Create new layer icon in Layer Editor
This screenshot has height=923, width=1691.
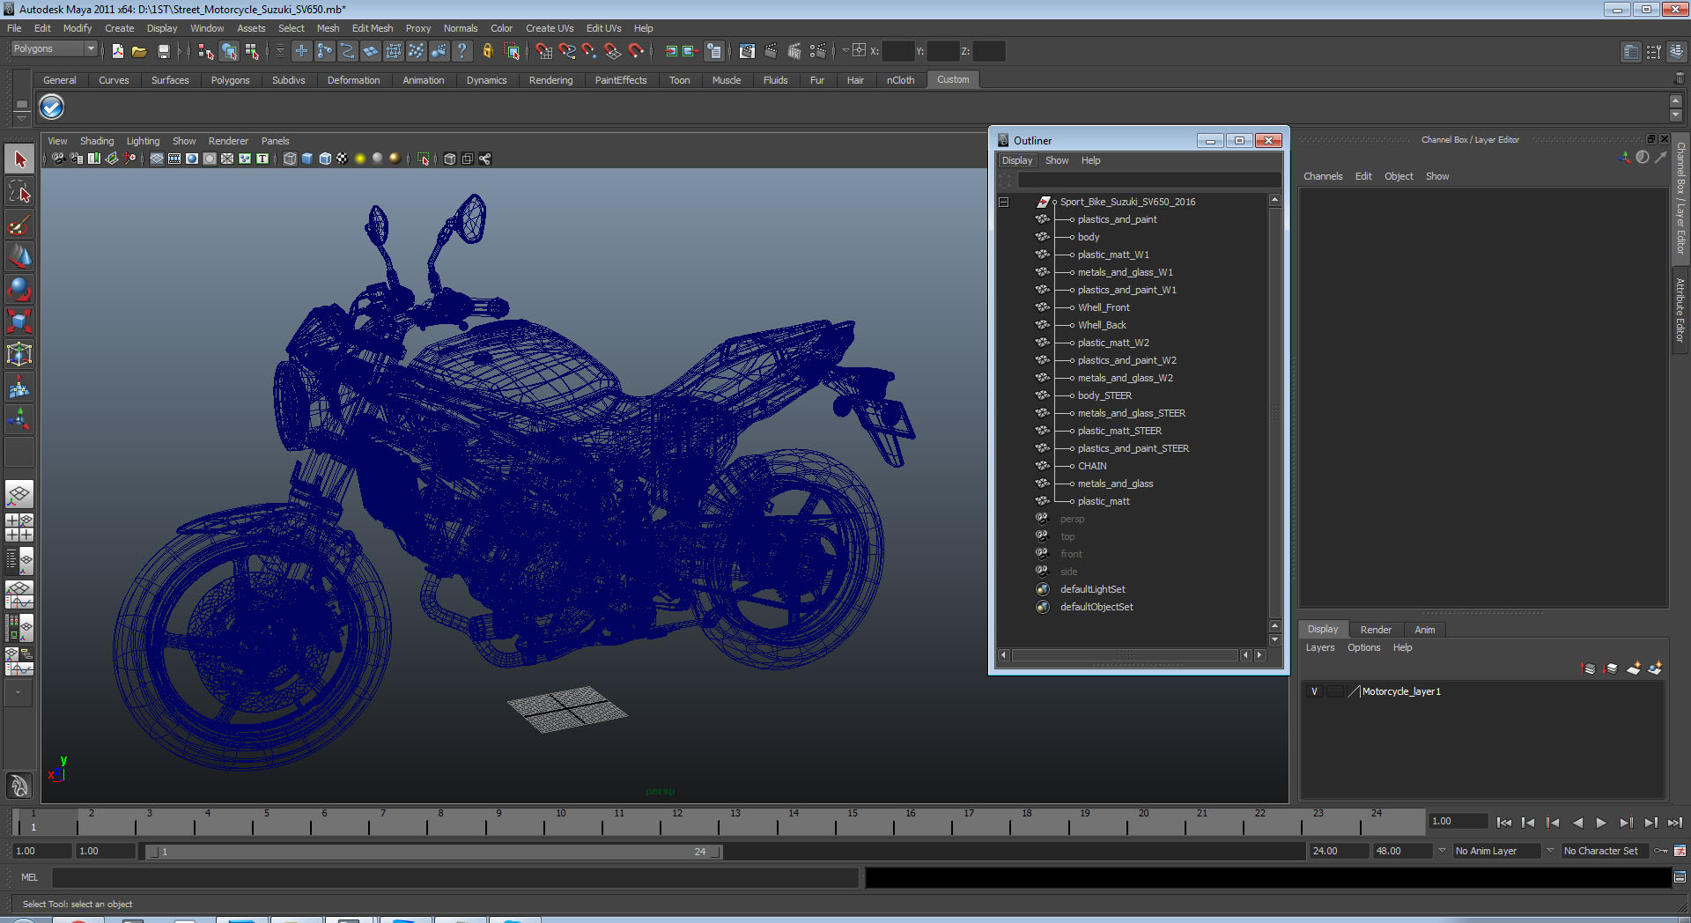tap(1633, 668)
